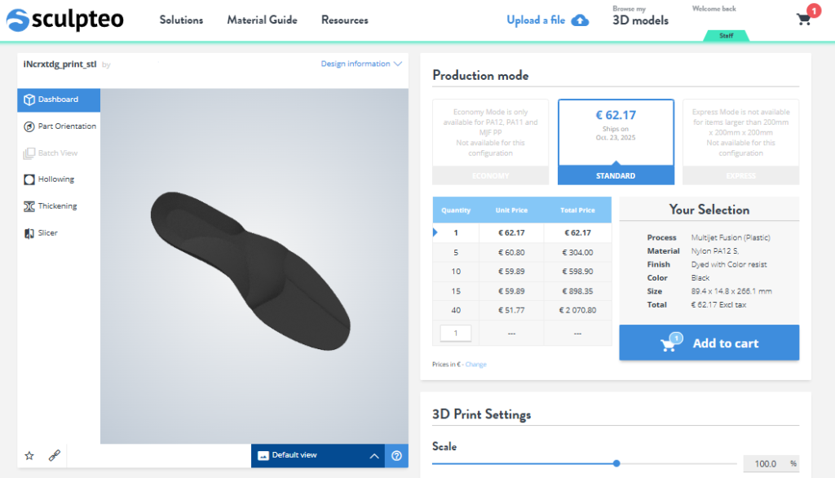This screenshot has width=835, height=478.
Task: Click the € 2 070.80 total price cell
Action: [x=577, y=310]
